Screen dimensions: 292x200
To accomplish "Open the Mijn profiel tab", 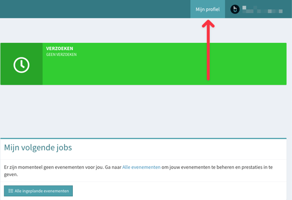I will [208, 9].
